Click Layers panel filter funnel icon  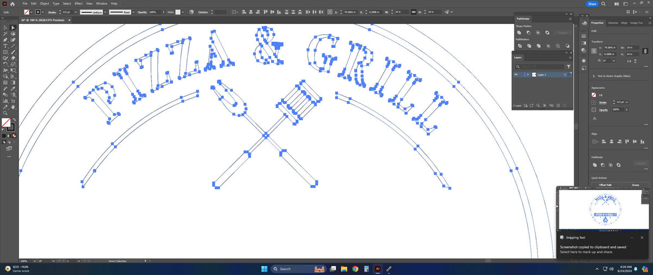coord(569,66)
